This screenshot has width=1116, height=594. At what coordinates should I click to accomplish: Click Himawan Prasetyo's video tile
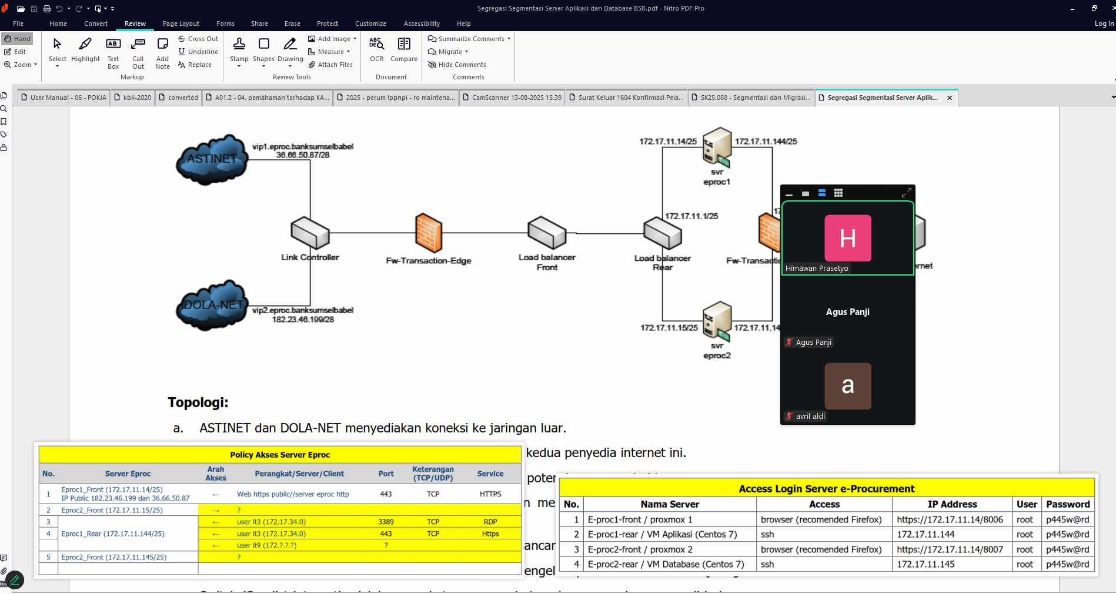pos(847,238)
